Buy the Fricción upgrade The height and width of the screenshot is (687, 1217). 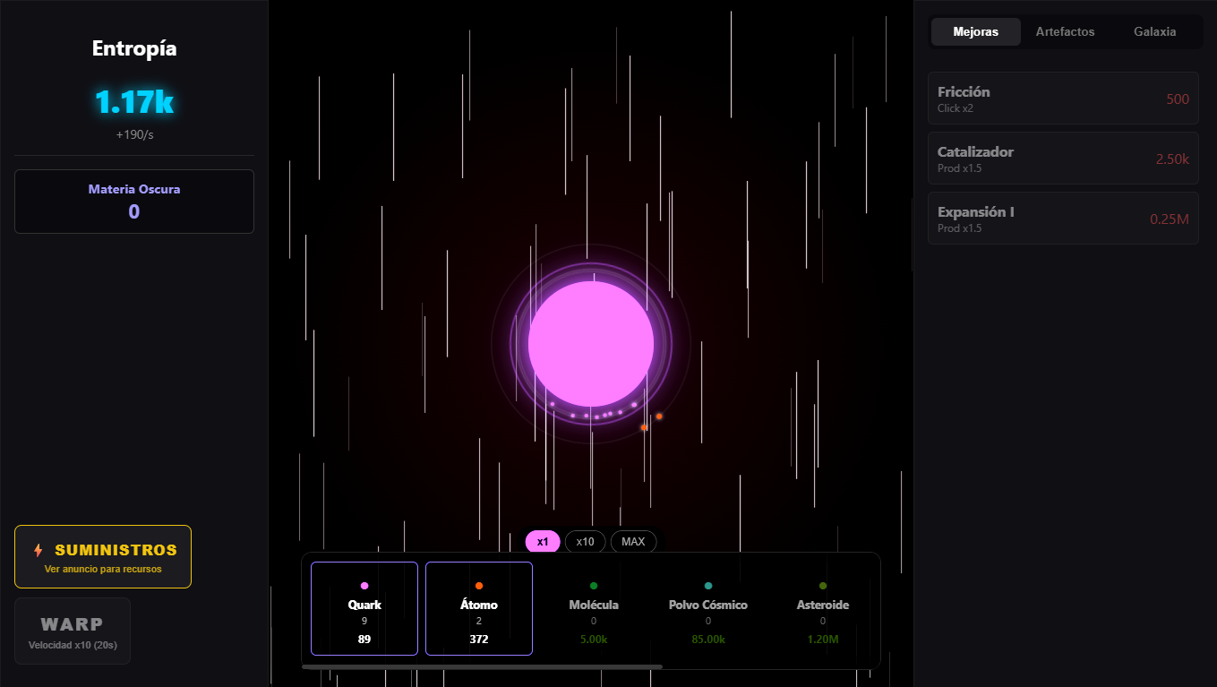[1063, 98]
